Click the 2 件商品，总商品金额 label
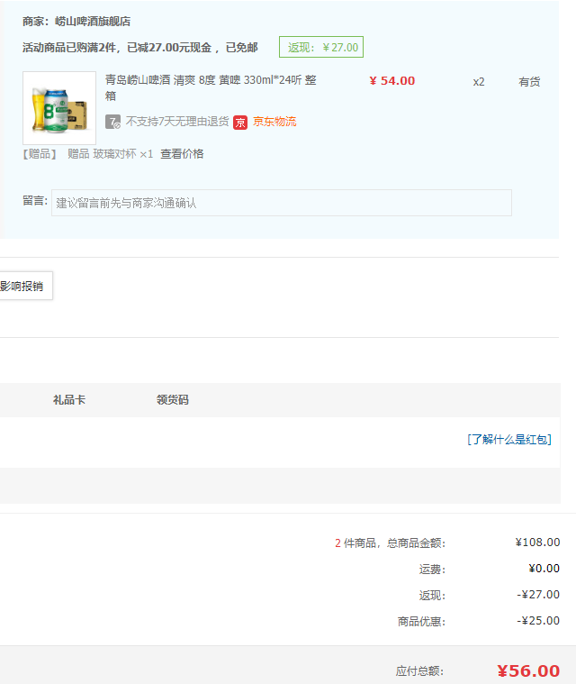Viewport: 576px width, 684px height. tap(390, 543)
